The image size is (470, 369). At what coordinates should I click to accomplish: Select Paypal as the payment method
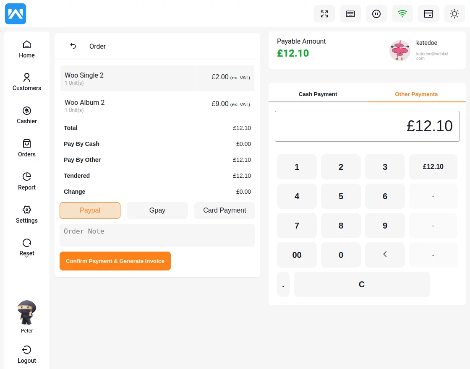coord(90,210)
